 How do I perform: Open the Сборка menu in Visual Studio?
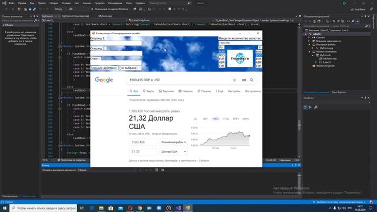coord(54,3)
